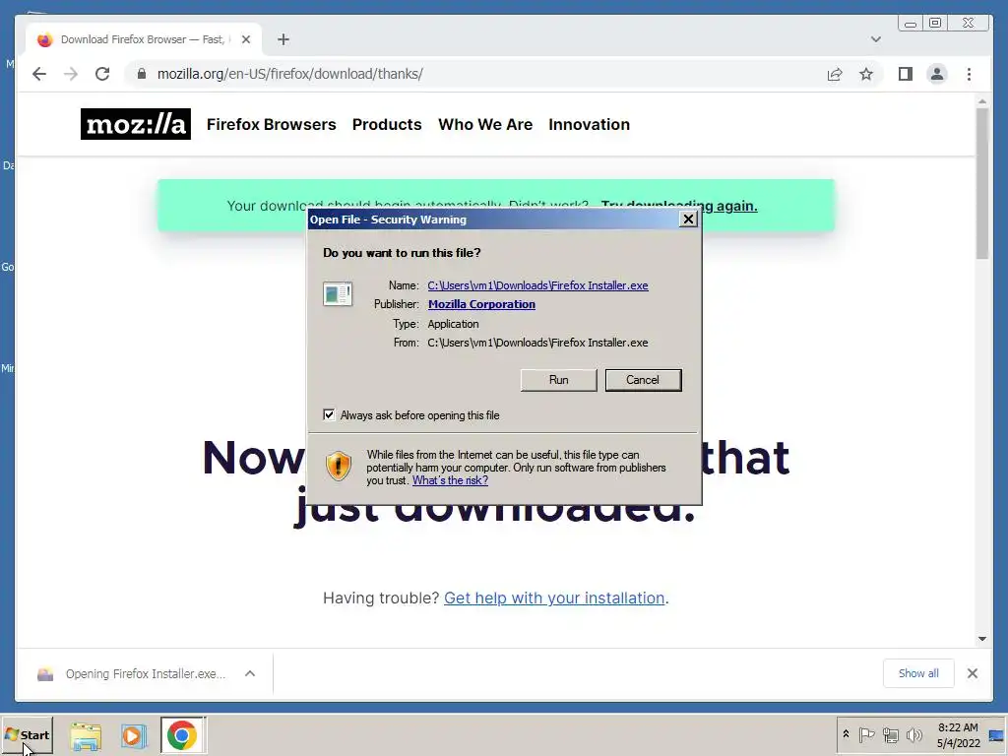Open the Firefox Browsers menu
Viewport: 1008px width, 756px height.
point(272,124)
